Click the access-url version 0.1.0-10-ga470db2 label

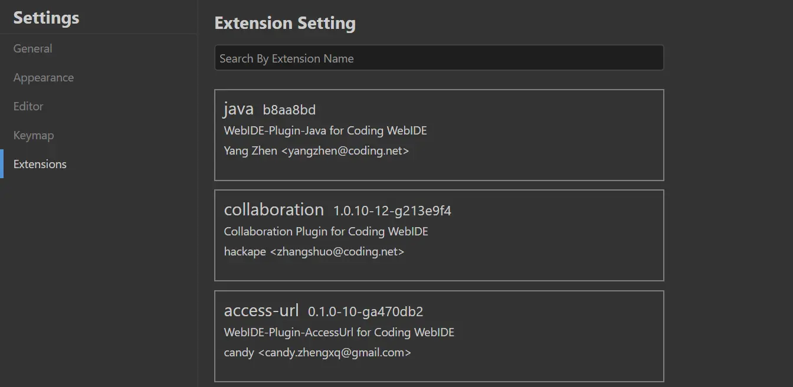[x=366, y=311]
